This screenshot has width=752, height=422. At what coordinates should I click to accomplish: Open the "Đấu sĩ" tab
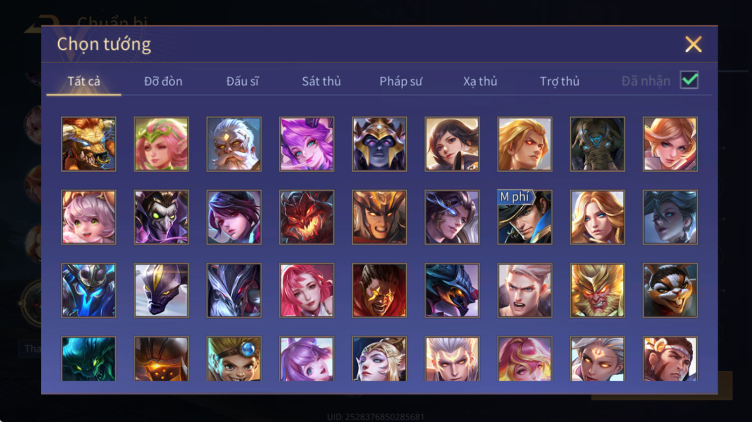click(x=242, y=81)
